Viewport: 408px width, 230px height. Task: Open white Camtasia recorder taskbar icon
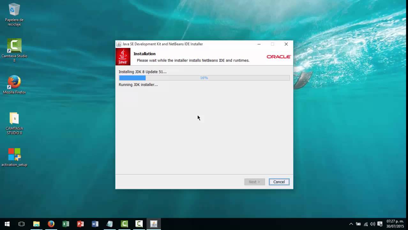coord(139,224)
